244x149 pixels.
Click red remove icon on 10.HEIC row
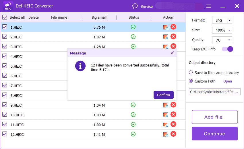tap(173, 115)
